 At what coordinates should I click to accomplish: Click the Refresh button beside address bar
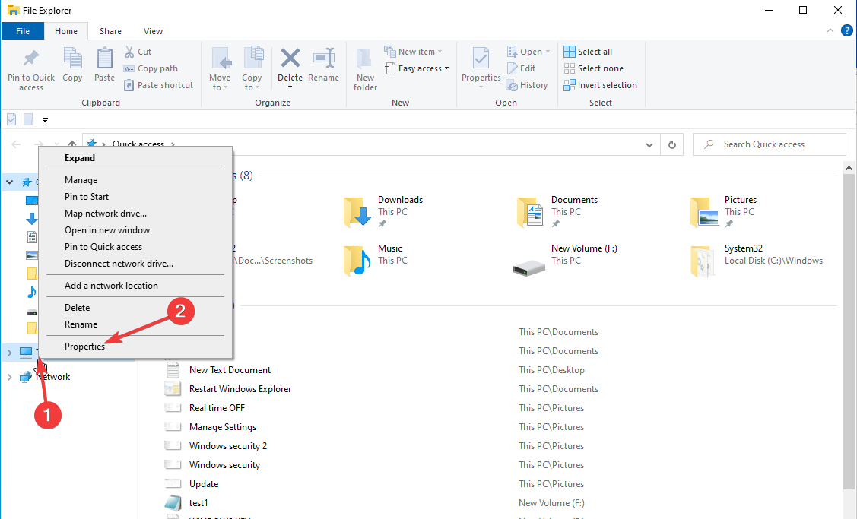tap(671, 144)
